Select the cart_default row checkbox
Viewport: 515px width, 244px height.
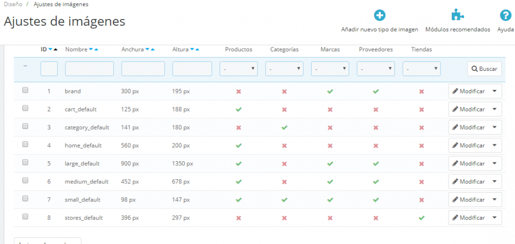click(25, 108)
